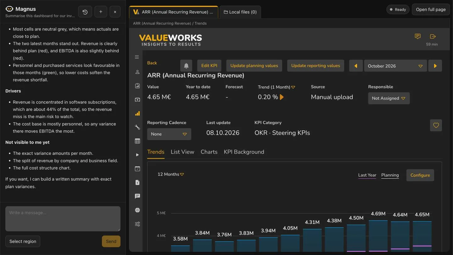Open the Magnus chat history
Viewport: 453px width, 255px height.
coord(85,12)
